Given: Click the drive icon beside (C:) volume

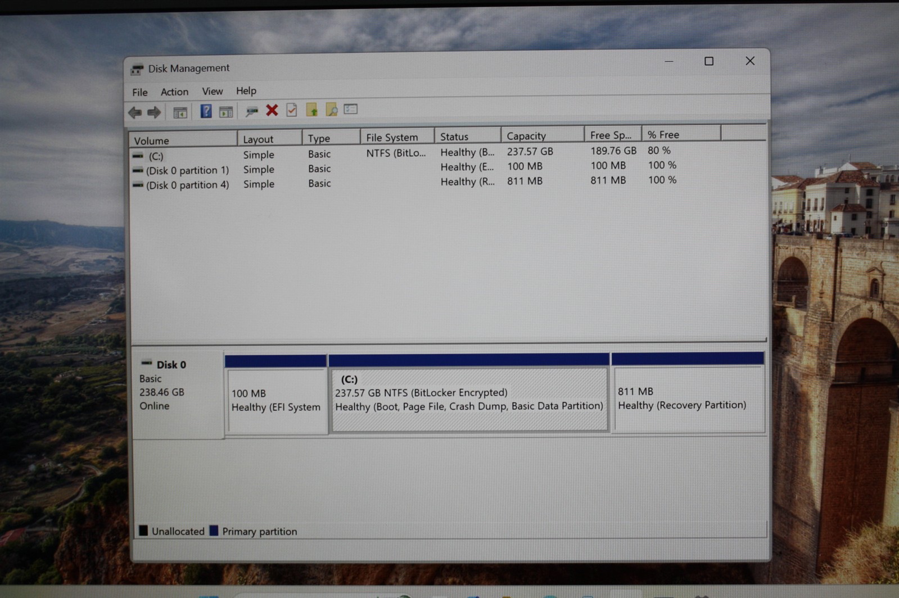Looking at the screenshot, I should pos(138,156).
